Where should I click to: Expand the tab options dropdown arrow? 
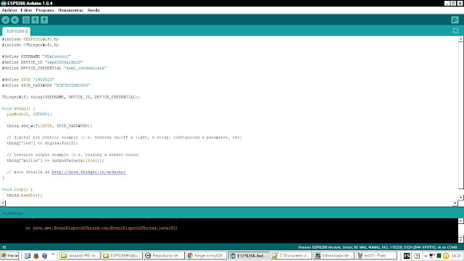455,30
